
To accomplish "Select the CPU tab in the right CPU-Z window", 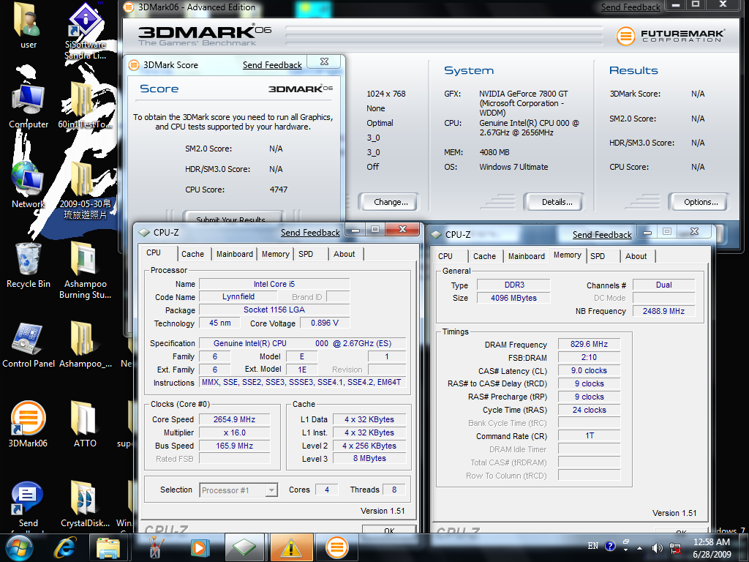I will click(445, 256).
